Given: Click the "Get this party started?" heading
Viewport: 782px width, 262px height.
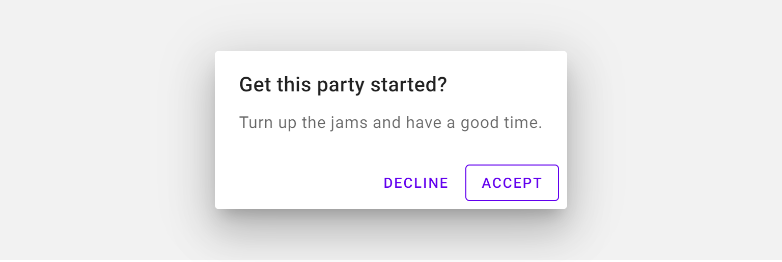Looking at the screenshot, I should [343, 85].
